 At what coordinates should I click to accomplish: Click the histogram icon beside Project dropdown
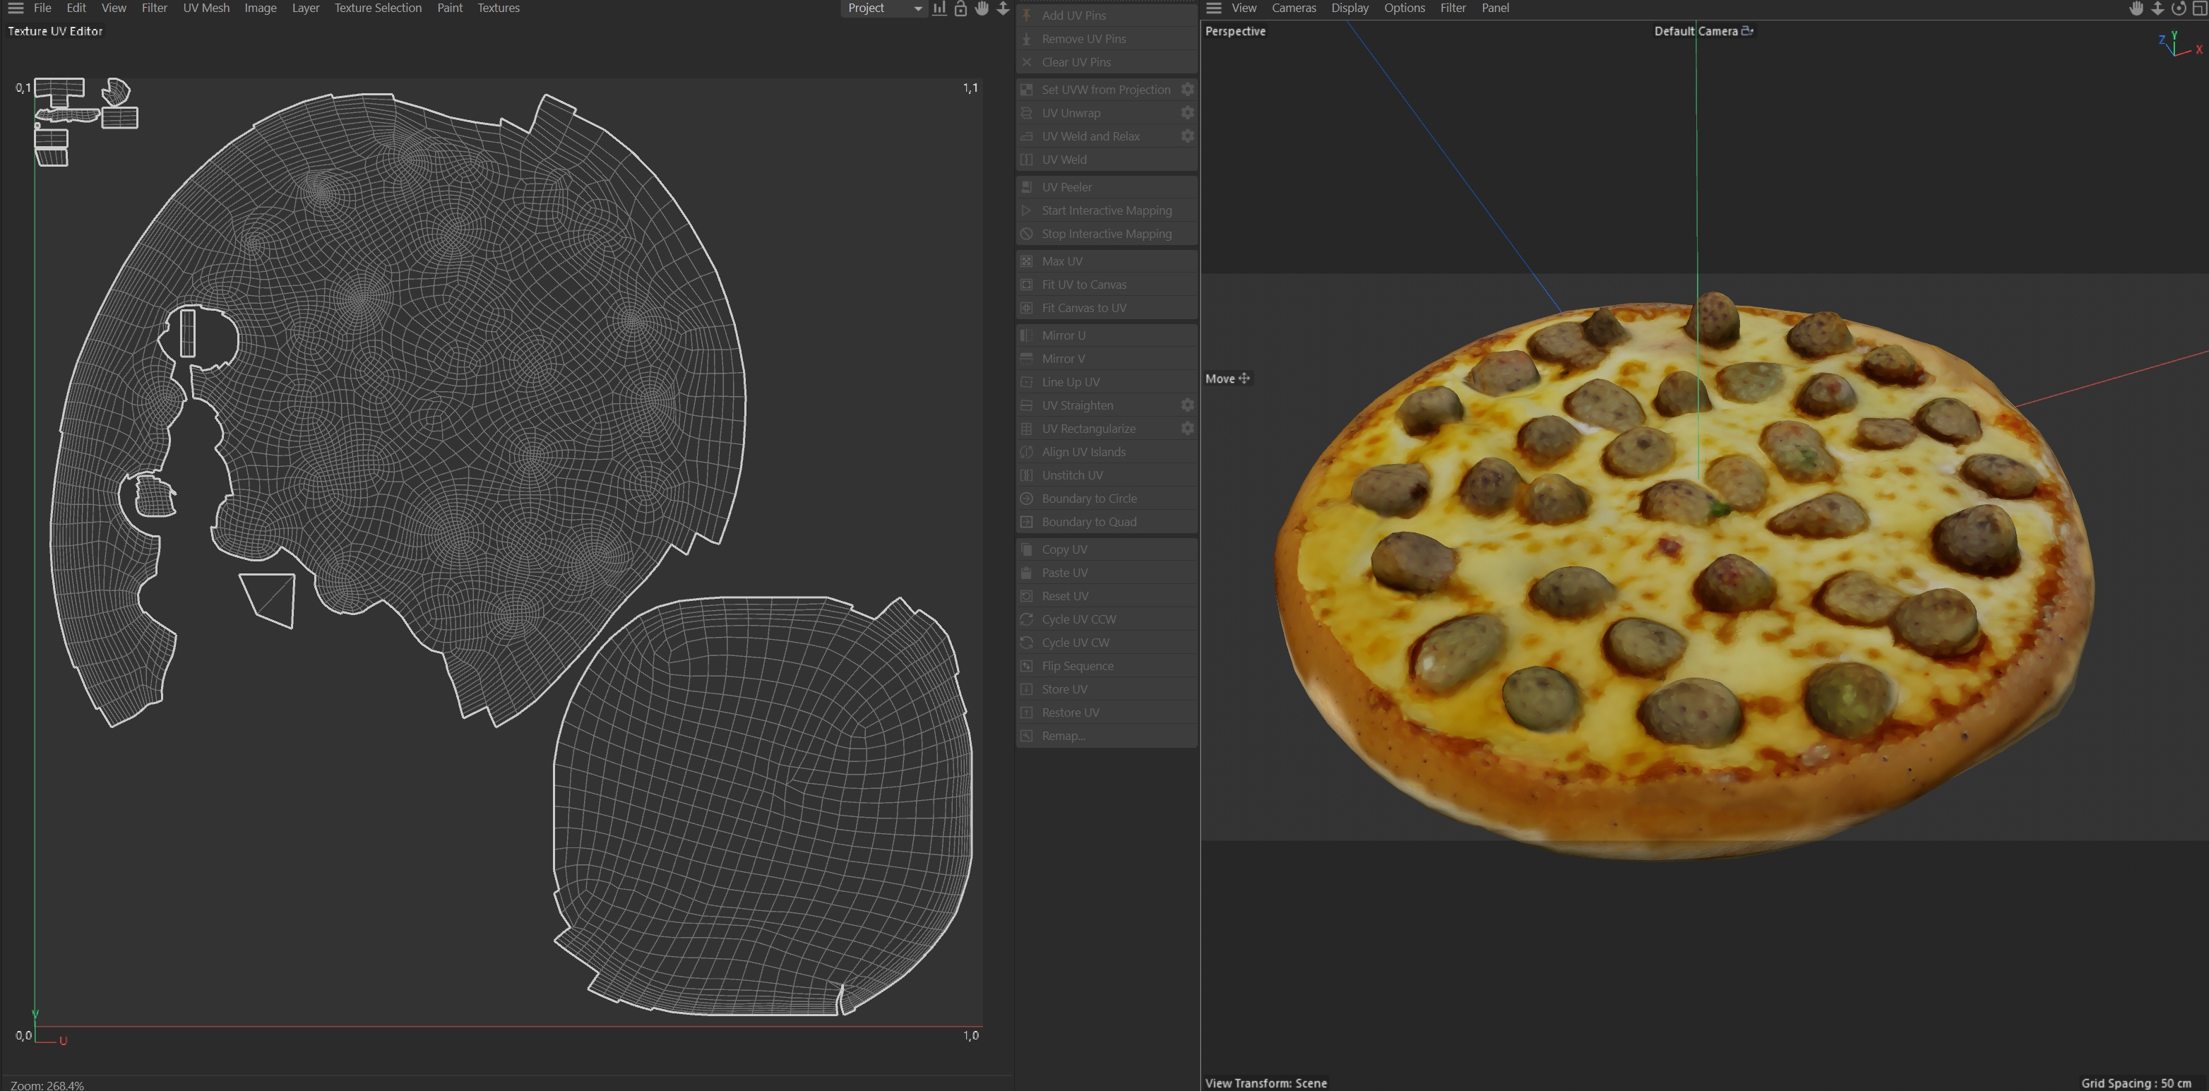point(940,8)
